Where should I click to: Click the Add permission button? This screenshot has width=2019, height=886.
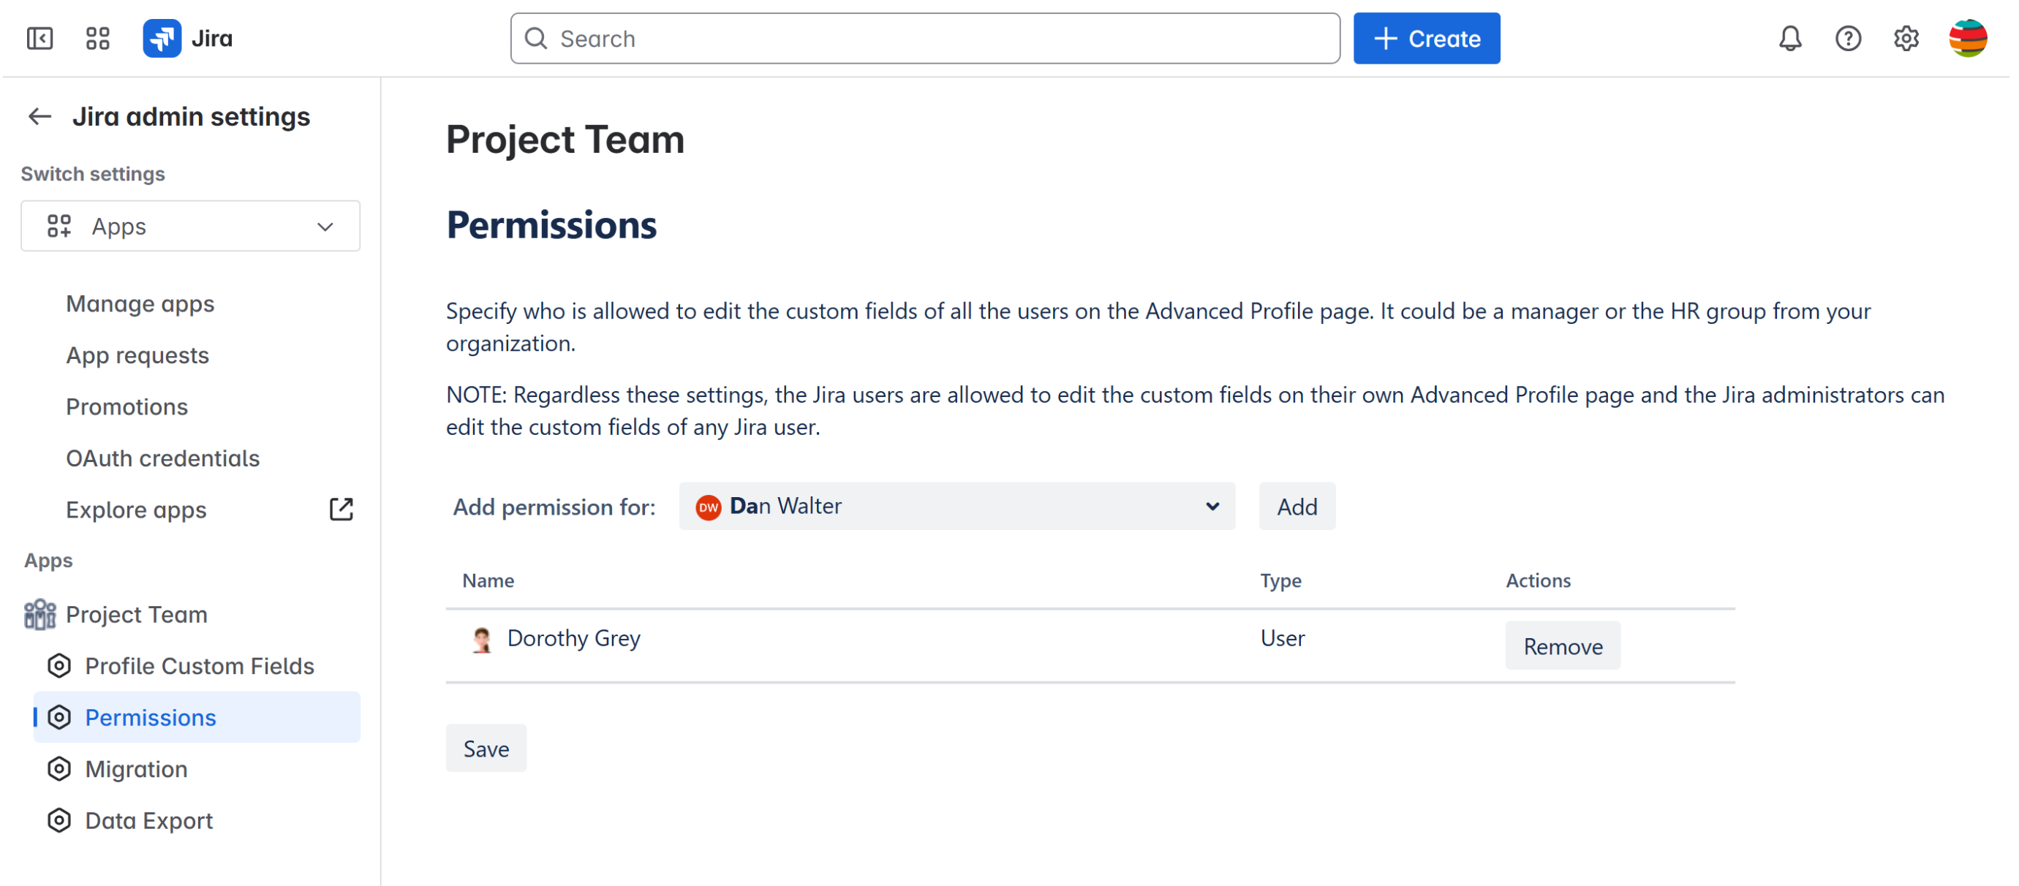pos(1297,507)
